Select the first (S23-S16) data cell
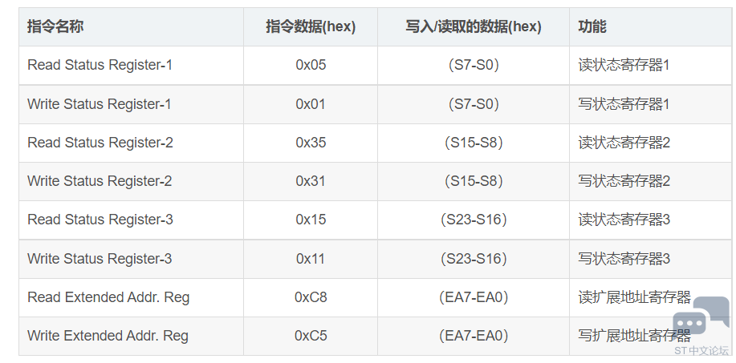 tap(474, 220)
